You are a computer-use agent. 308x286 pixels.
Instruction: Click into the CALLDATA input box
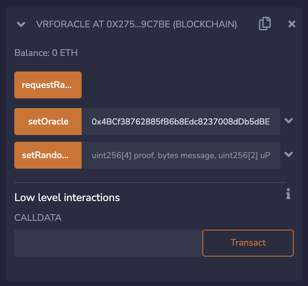pos(108,243)
